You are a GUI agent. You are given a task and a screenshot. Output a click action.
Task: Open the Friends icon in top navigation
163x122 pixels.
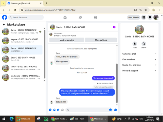[80, 17]
